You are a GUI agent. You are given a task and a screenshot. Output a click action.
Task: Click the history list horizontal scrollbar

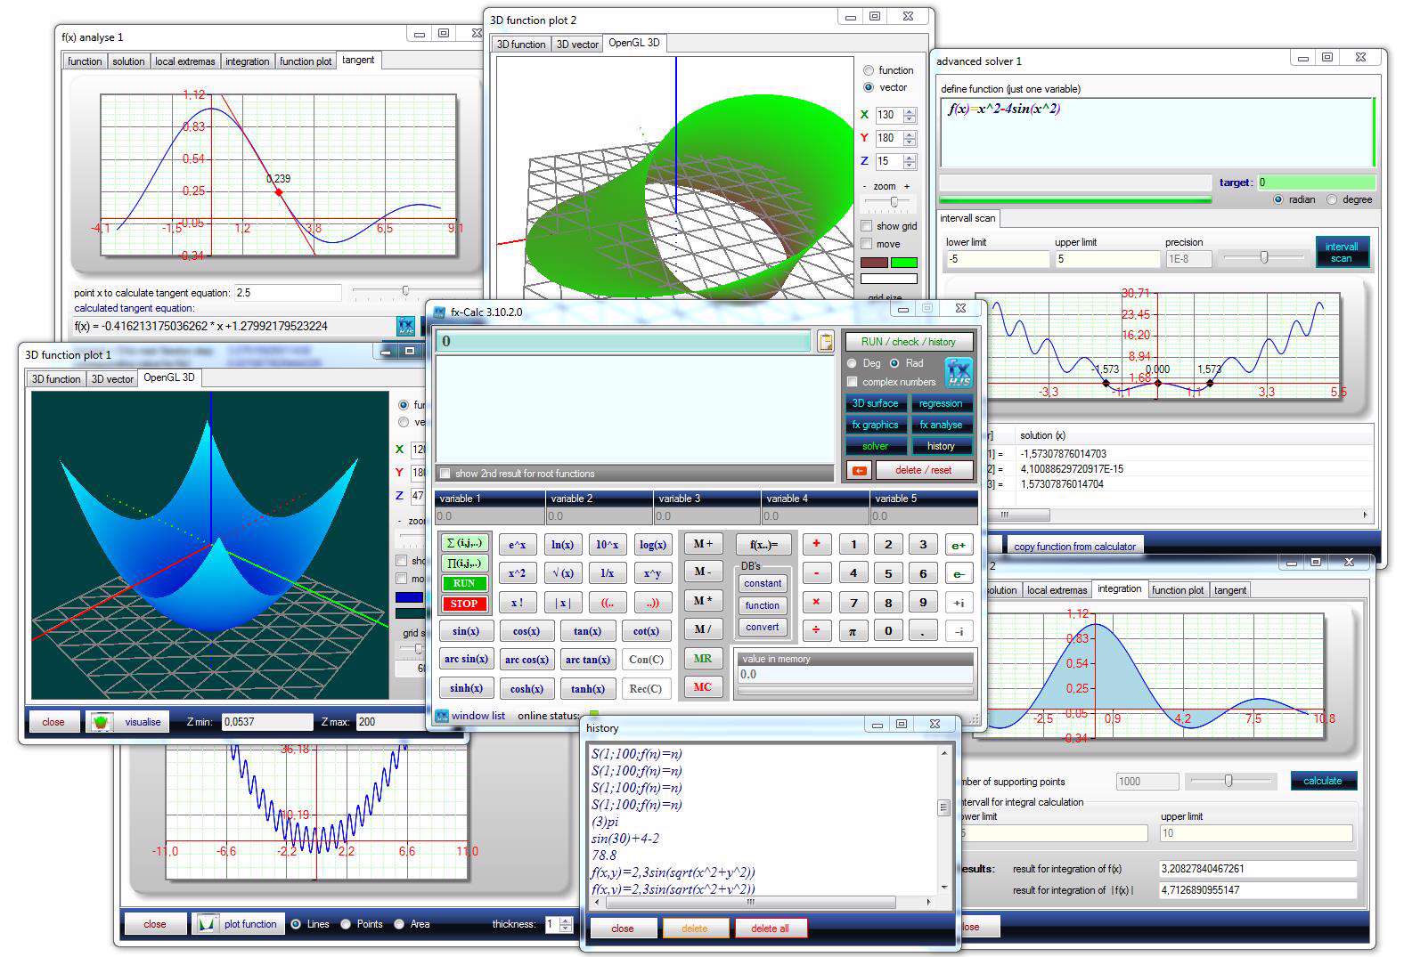(763, 902)
